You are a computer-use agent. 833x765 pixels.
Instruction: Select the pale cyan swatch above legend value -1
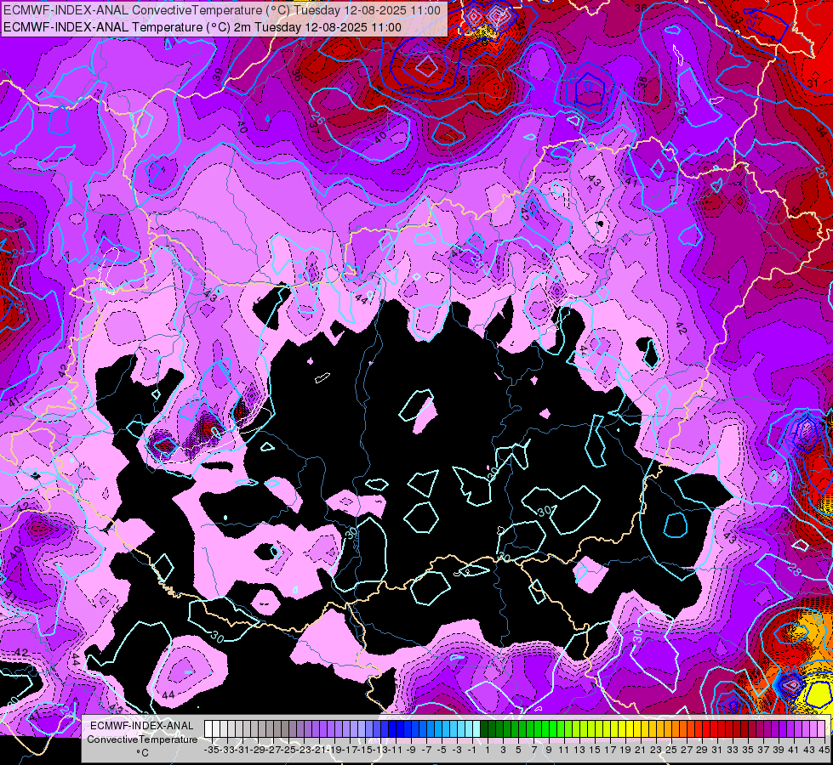point(476,728)
